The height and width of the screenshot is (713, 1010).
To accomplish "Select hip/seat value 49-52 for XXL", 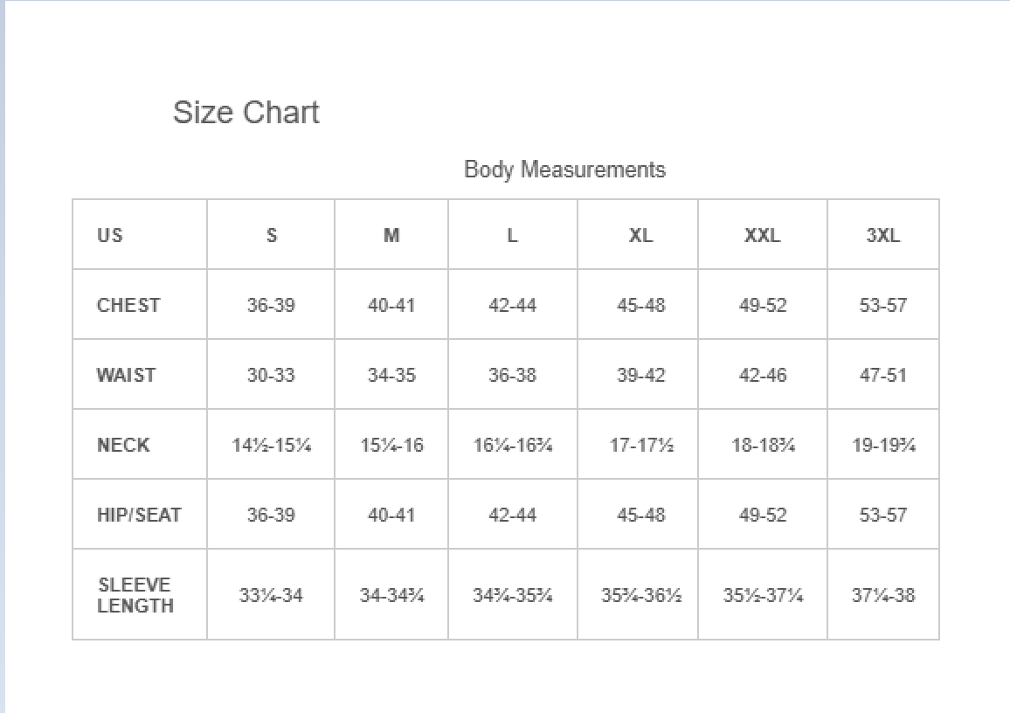I will coord(763,515).
